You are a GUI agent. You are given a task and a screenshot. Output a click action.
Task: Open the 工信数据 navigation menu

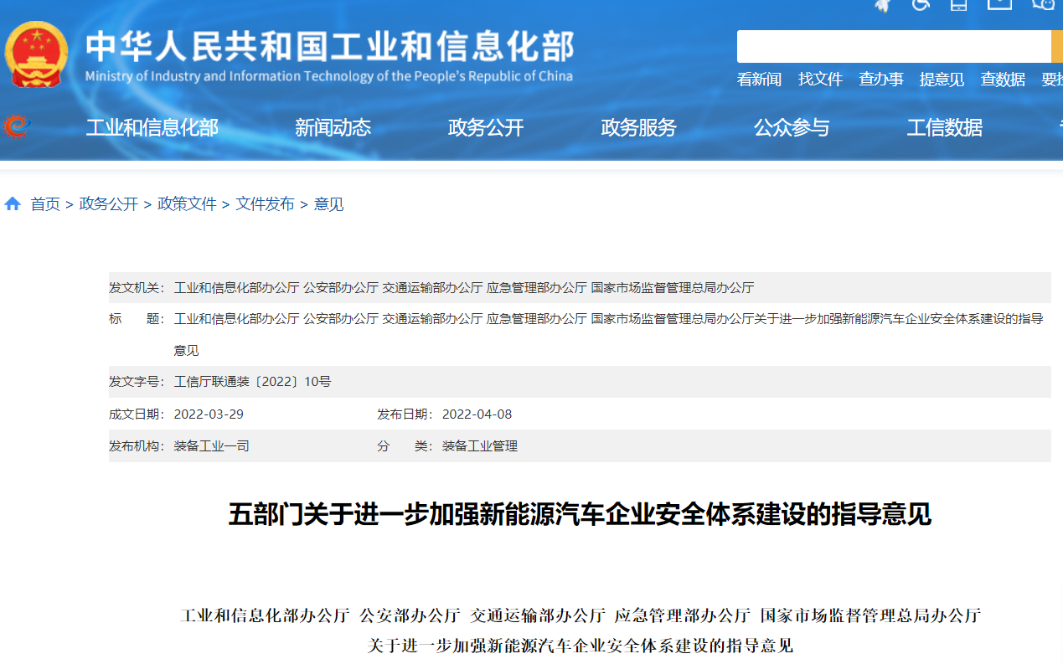click(945, 128)
